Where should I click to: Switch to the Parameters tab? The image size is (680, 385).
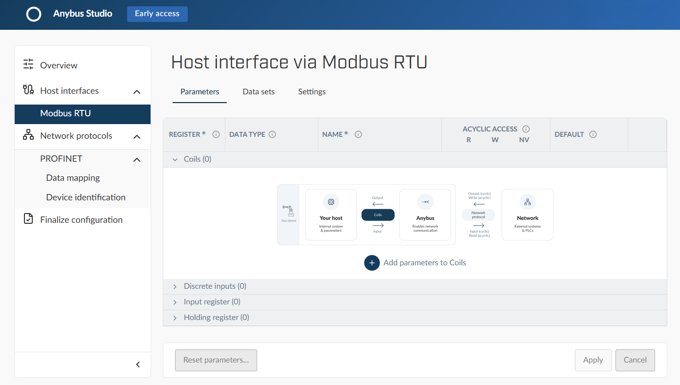(x=199, y=92)
